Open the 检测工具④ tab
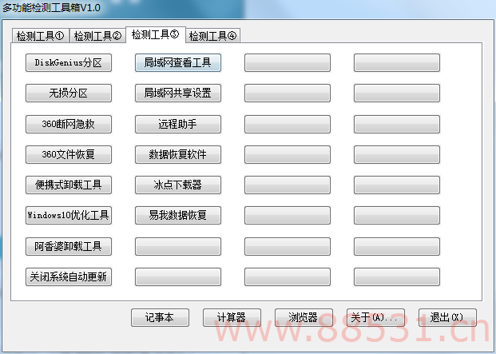Viewport: 496px width, 354px height. [213, 36]
